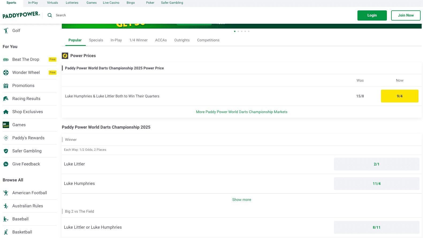
Task: Click the Promotions gift icon
Action: pyautogui.click(x=6, y=86)
